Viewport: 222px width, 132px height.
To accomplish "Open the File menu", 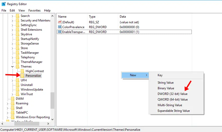I will point(4,10).
